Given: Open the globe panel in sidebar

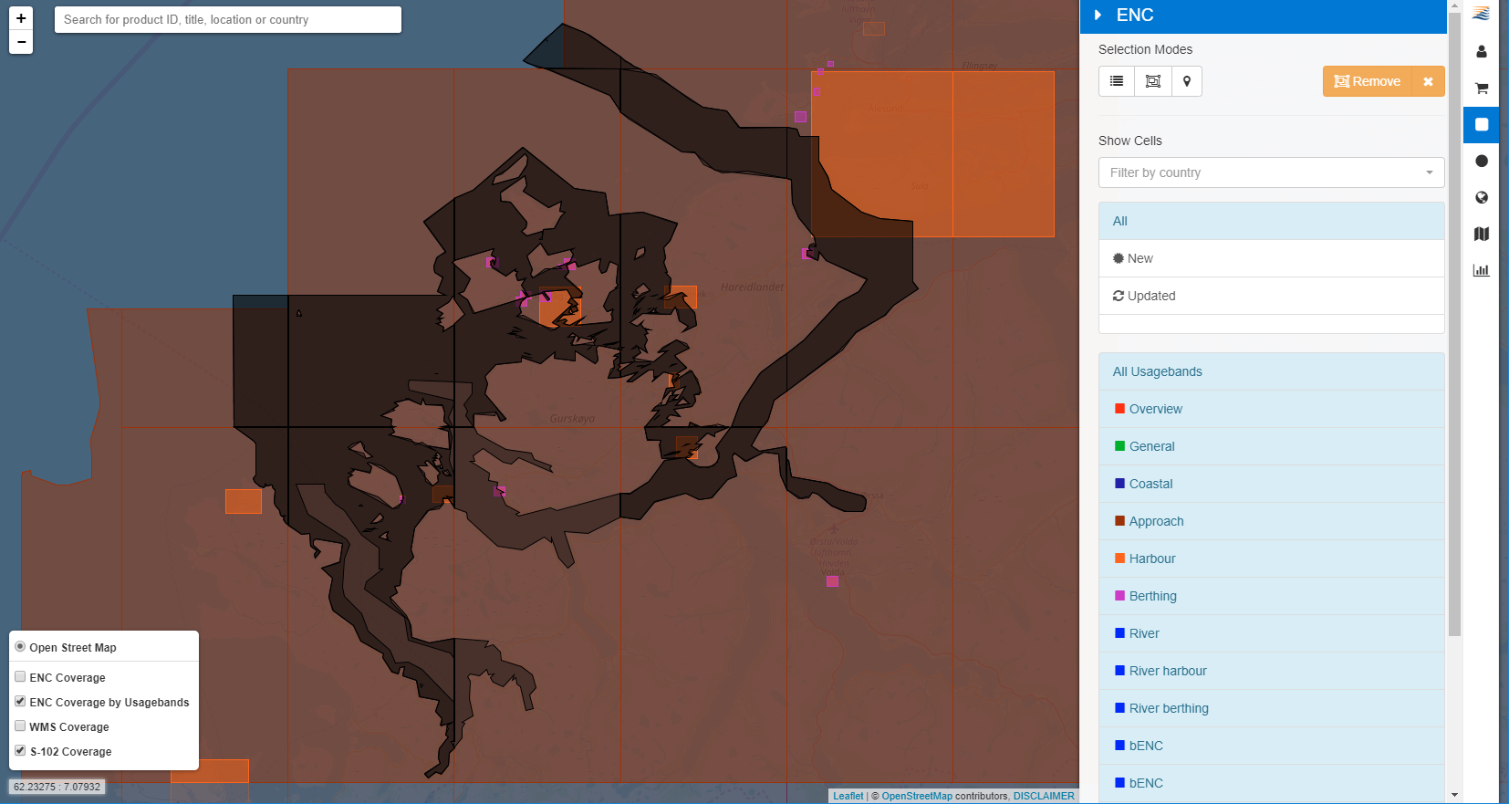Looking at the screenshot, I should (1482, 197).
